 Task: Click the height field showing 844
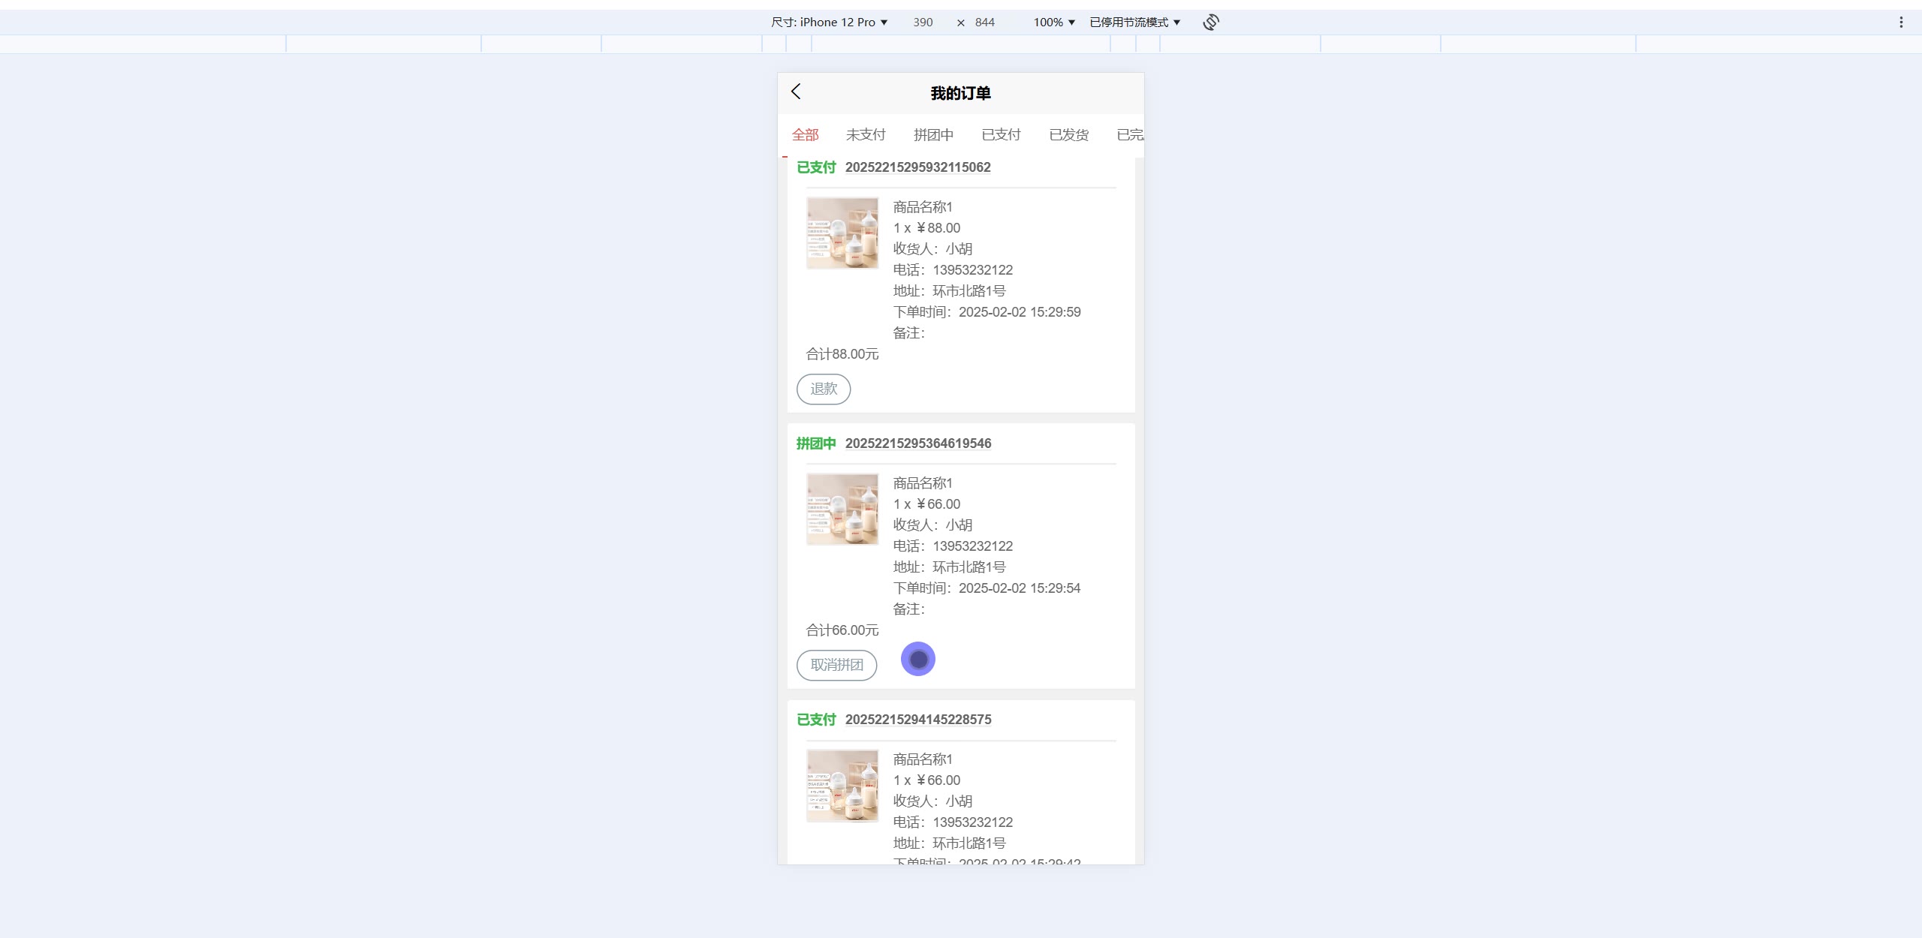984,23
